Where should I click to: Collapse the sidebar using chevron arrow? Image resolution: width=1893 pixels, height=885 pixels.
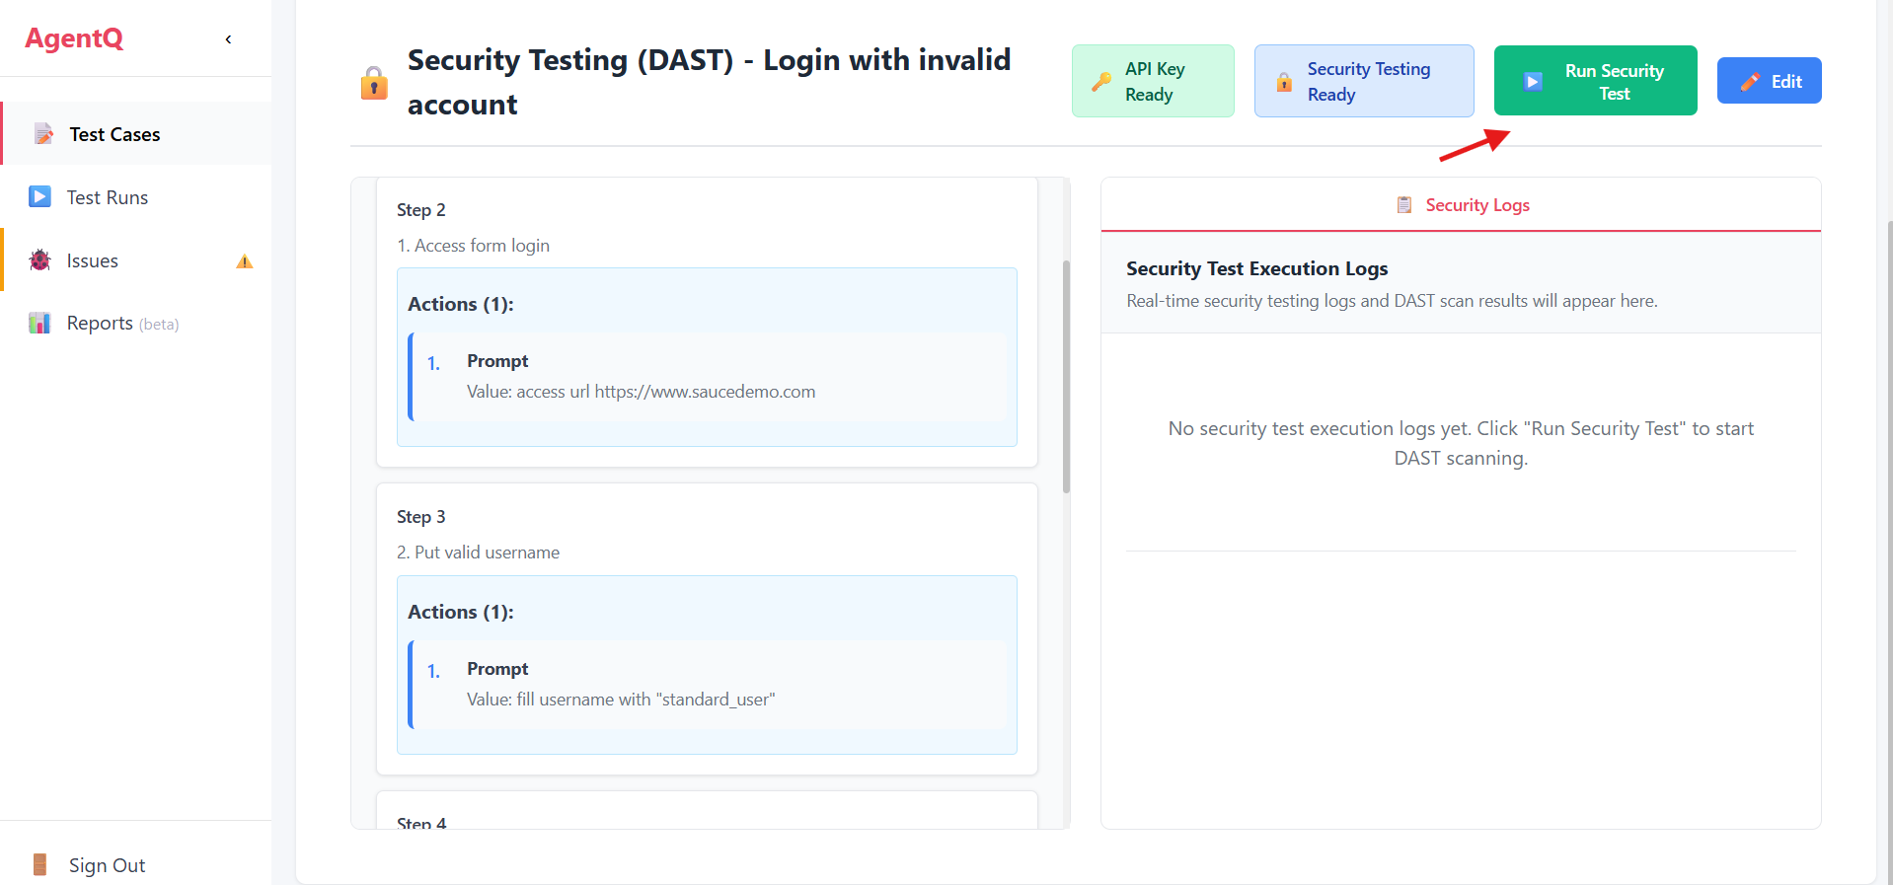tap(228, 39)
